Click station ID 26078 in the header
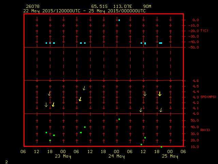 [32, 6]
